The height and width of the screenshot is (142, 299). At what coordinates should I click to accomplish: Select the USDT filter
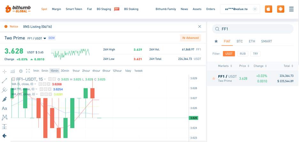pyautogui.click(x=229, y=53)
